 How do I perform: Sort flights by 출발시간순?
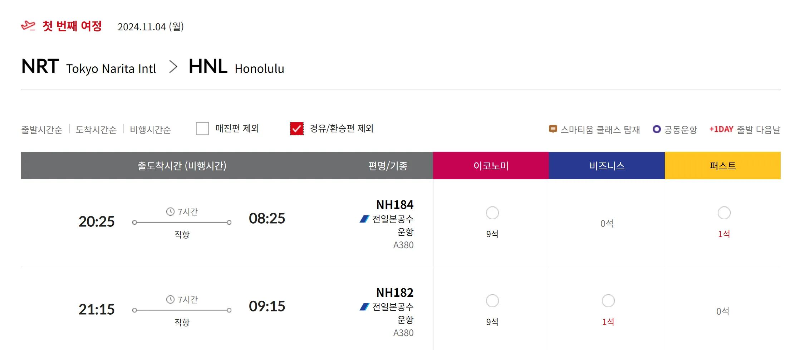(x=42, y=129)
